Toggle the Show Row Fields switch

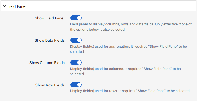click(x=76, y=85)
